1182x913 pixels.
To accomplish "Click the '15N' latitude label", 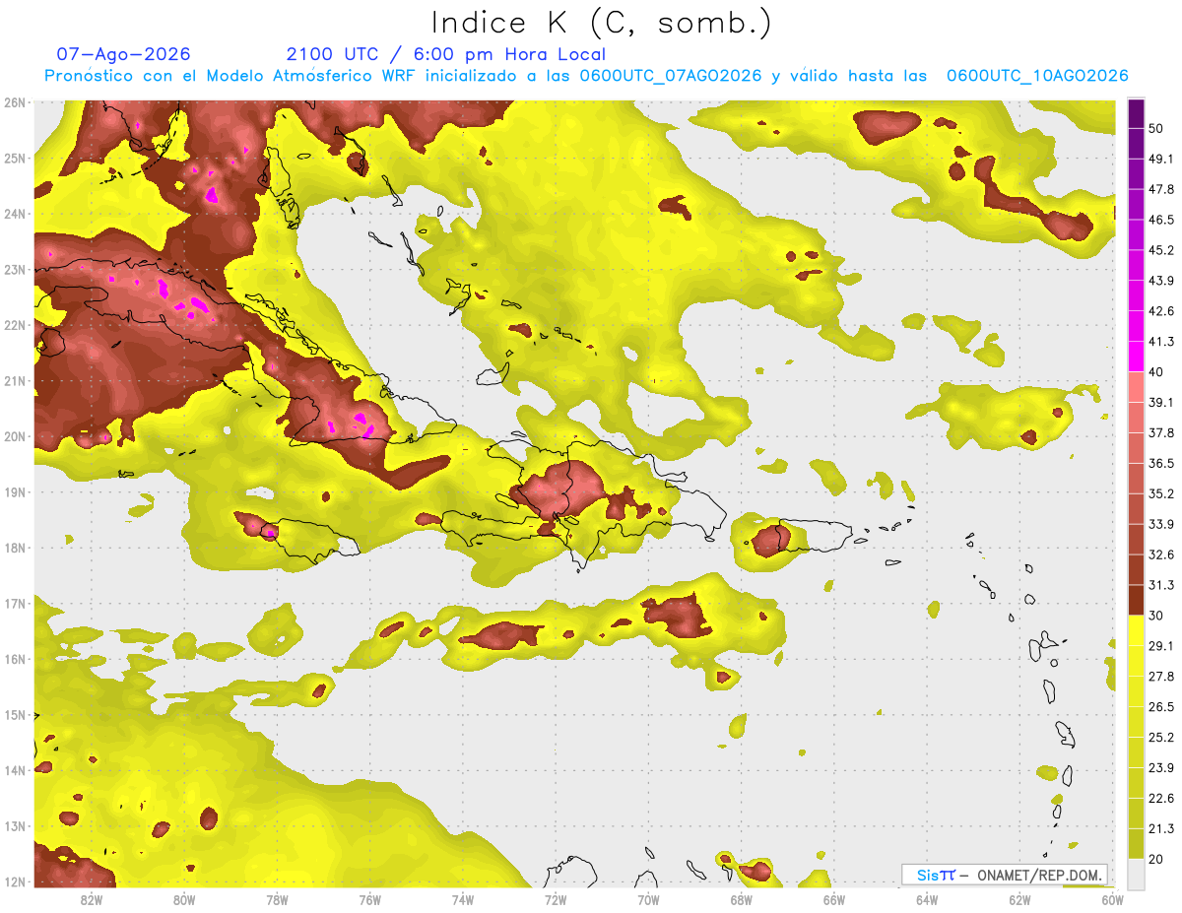I will (14, 715).
